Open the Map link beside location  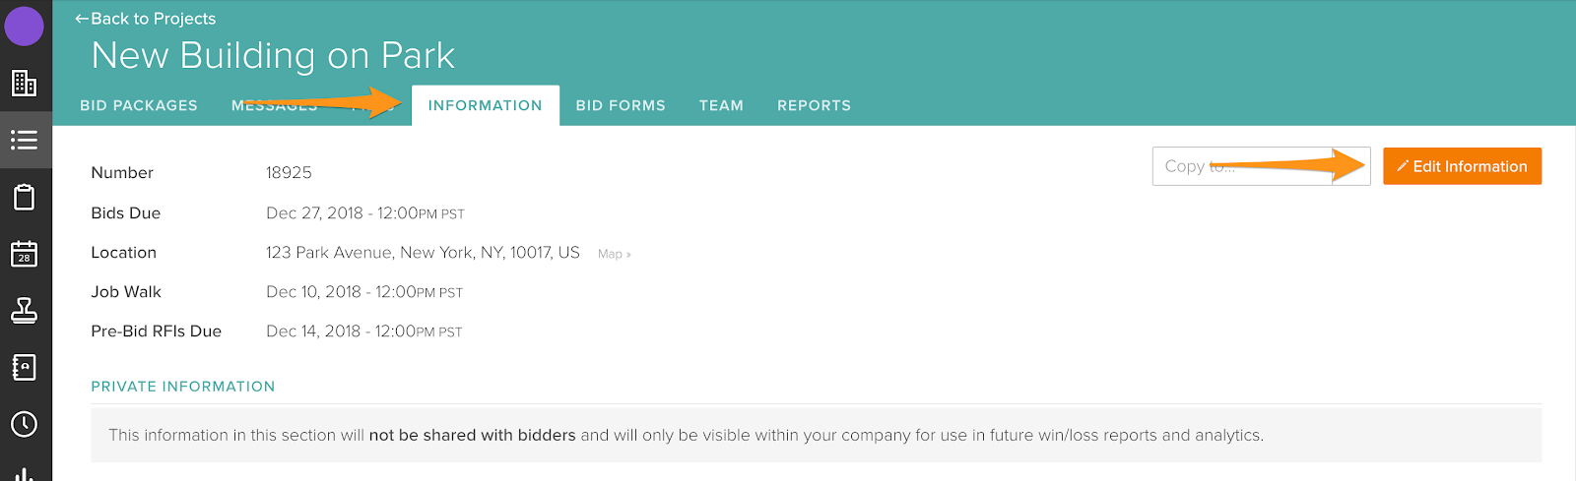click(614, 254)
